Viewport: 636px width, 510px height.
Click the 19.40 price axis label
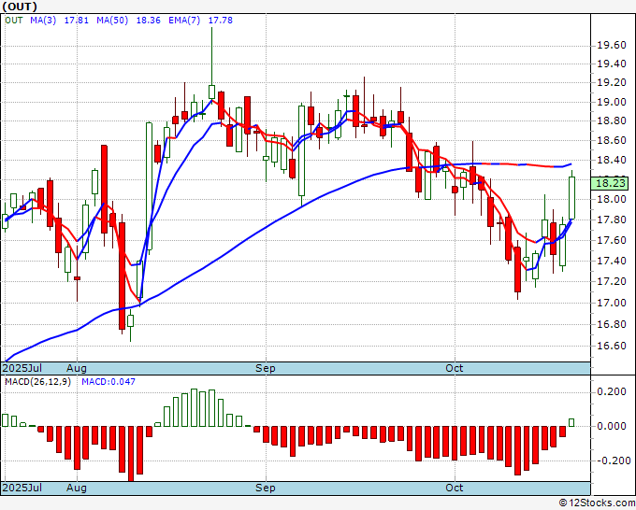tap(612, 64)
